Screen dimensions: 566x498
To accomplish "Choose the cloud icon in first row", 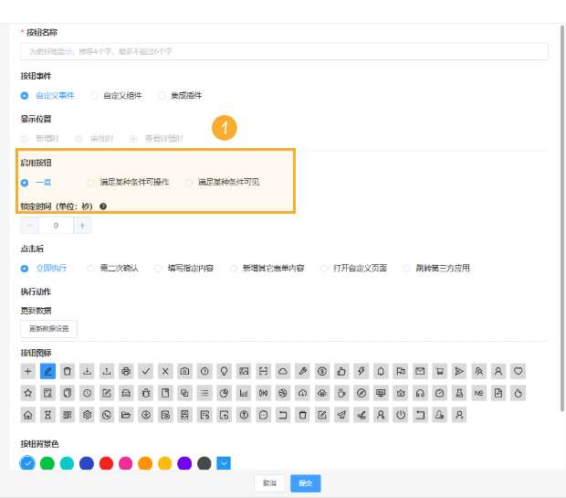I will pos(283,371).
